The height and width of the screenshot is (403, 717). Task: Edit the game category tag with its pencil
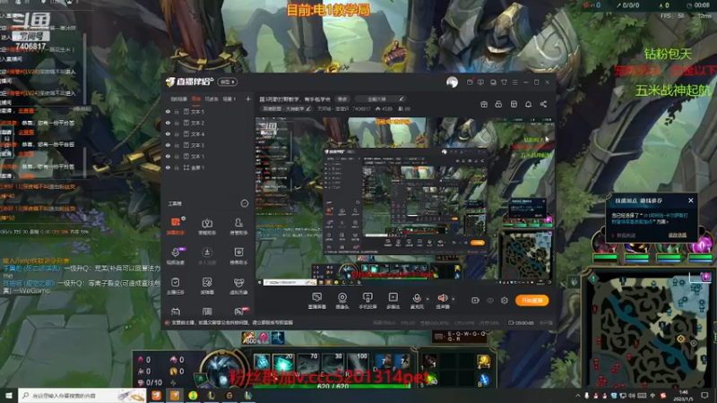pos(308,108)
